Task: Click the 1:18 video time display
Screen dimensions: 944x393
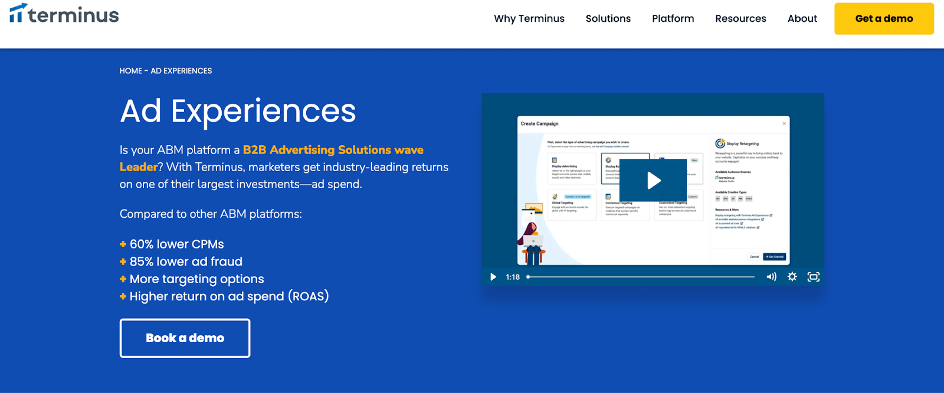Action: (x=513, y=277)
